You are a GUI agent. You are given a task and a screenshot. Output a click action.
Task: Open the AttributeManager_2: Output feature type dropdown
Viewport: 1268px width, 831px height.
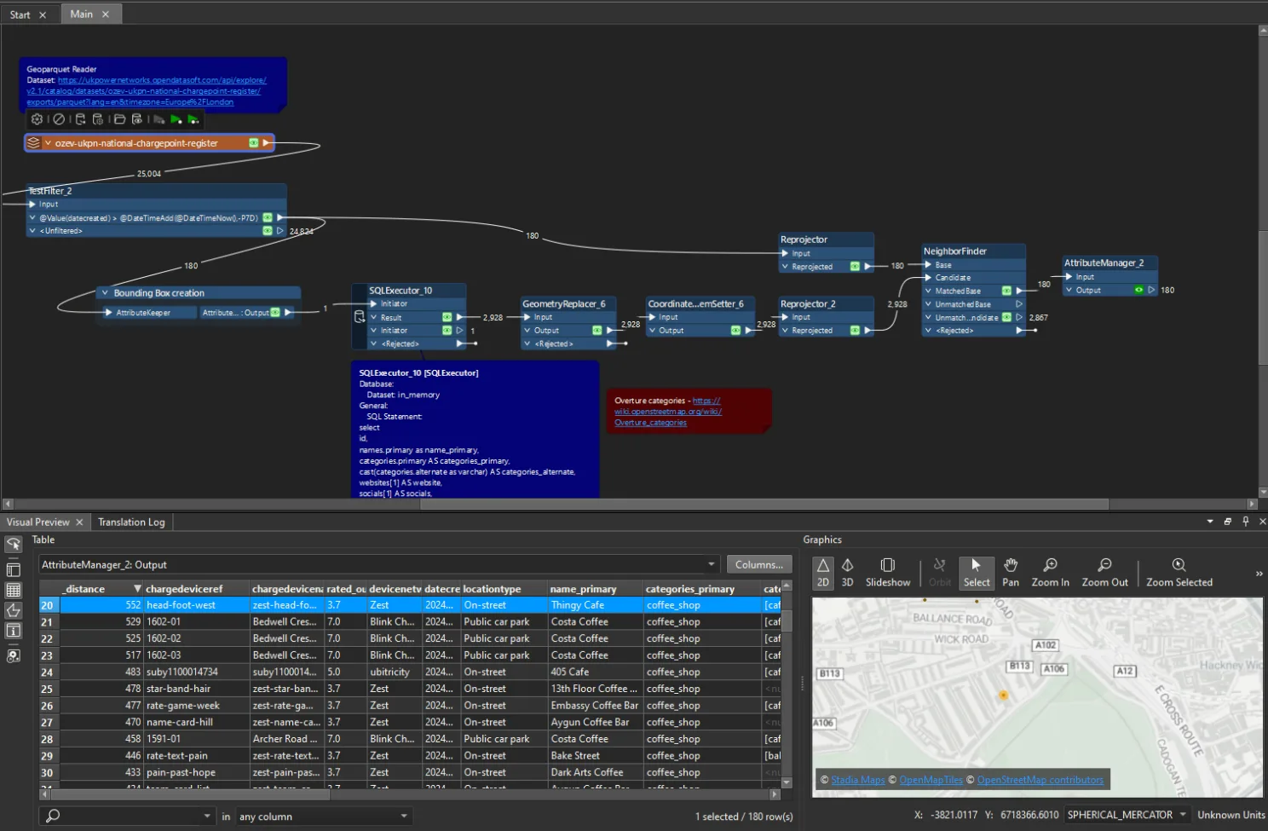click(x=712, y=564)
